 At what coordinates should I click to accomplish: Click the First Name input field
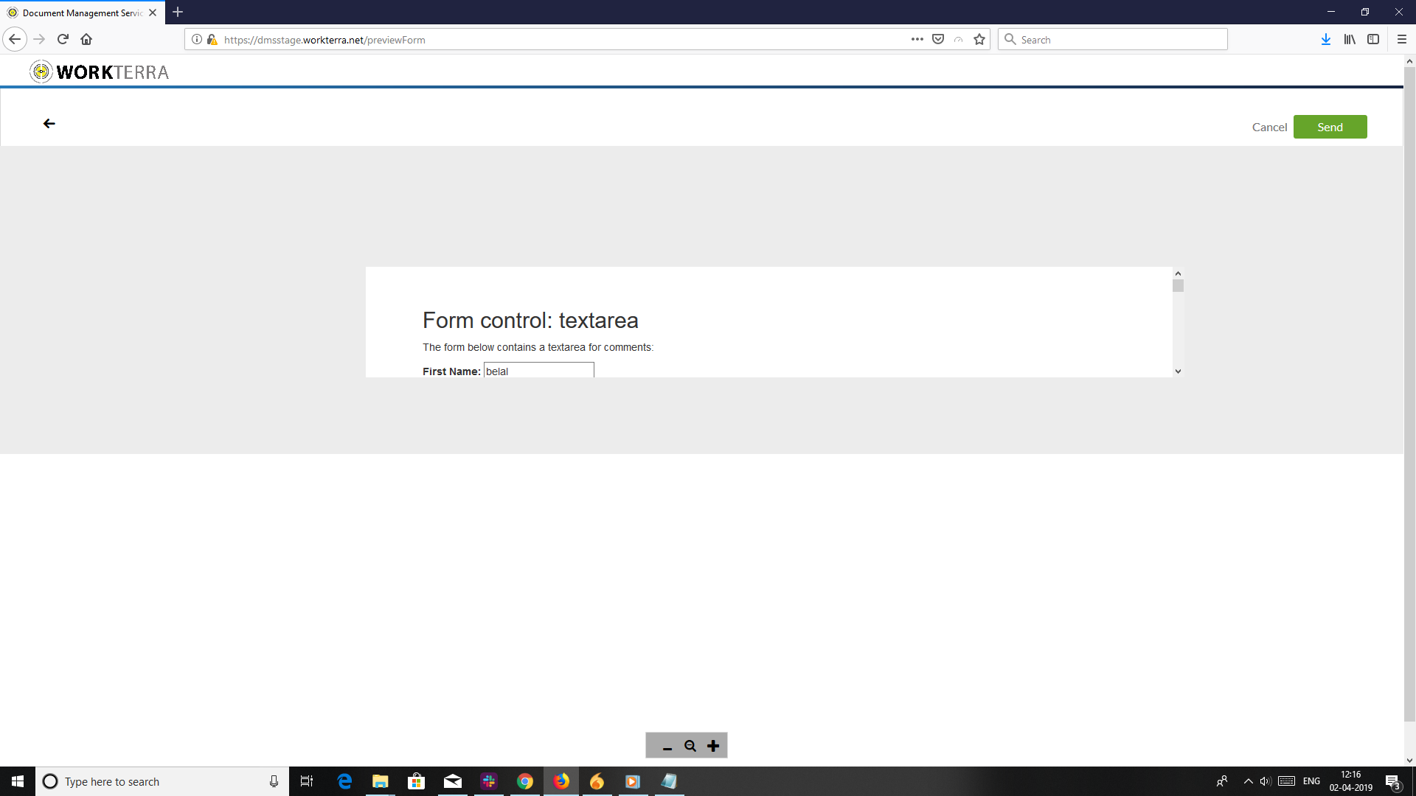538,370
